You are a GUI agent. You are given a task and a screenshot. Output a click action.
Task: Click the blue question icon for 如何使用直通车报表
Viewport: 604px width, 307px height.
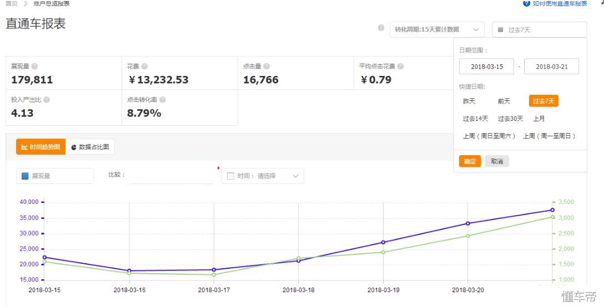point(527,3)
